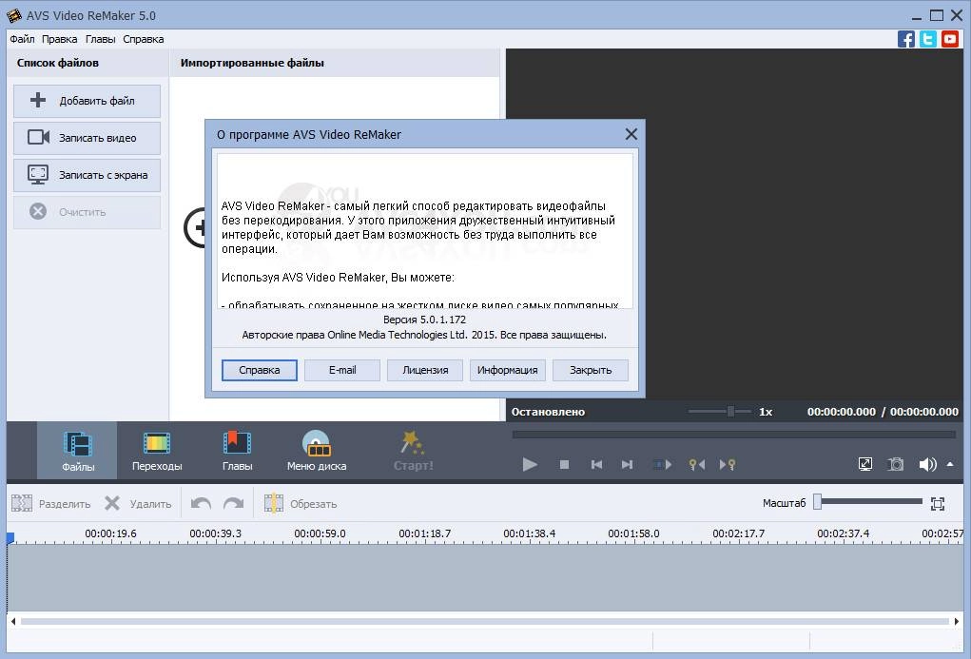Take a snapshot with the camera icon
This screenshot has height=659, width=971.
[x=896, y=464]
